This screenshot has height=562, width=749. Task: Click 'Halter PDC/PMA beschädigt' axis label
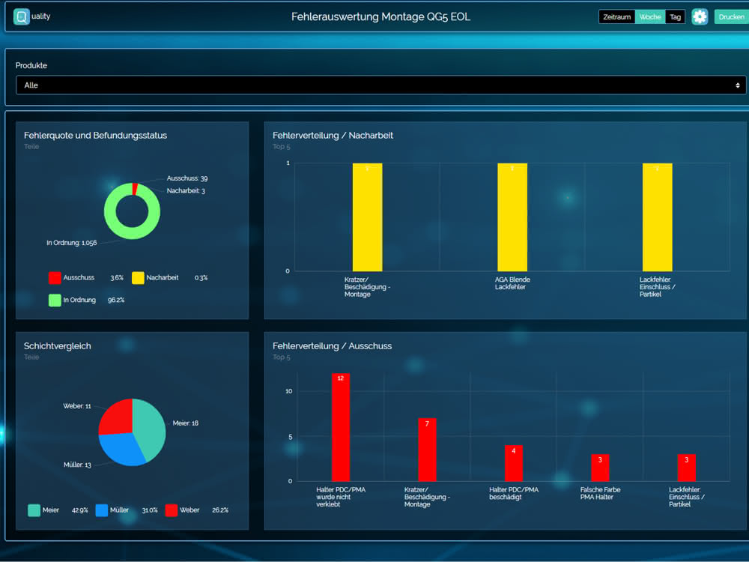(514, 493)
